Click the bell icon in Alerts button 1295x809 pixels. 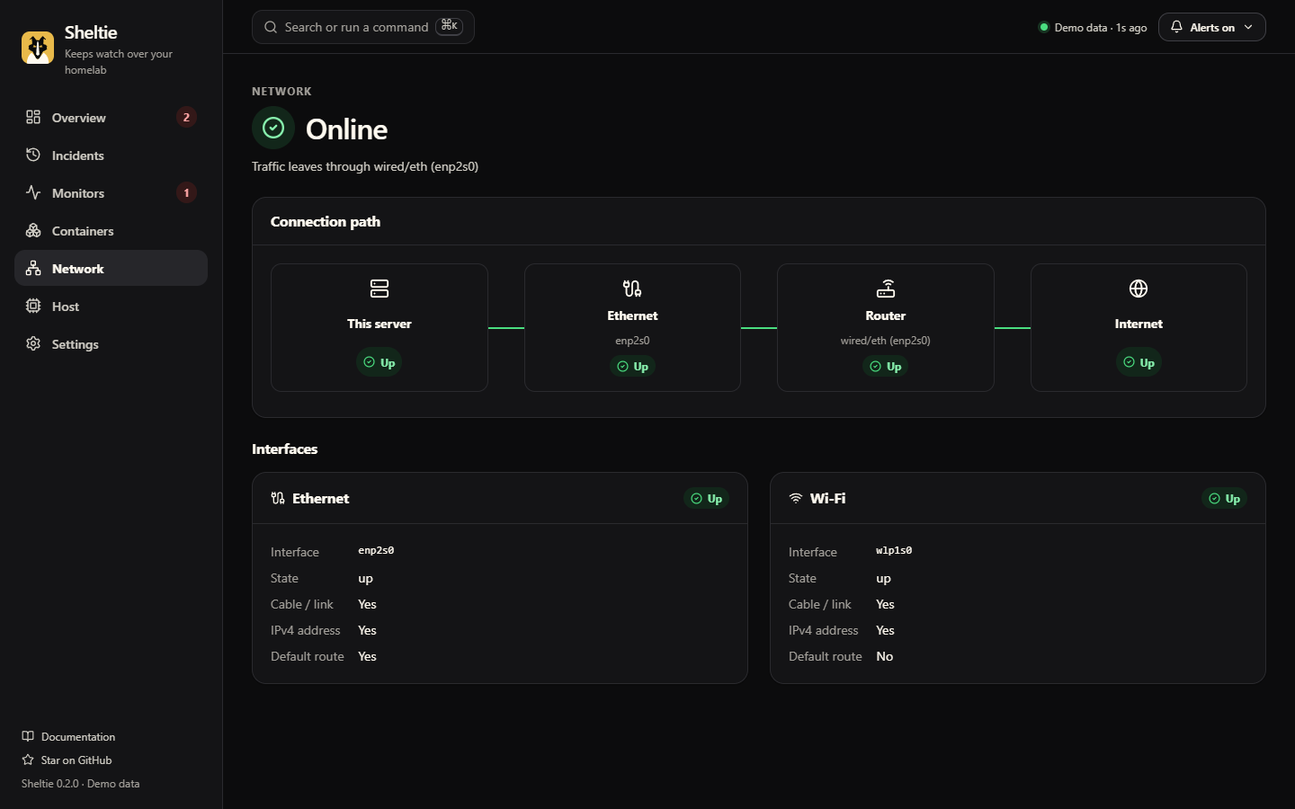tap(1176, 27)
